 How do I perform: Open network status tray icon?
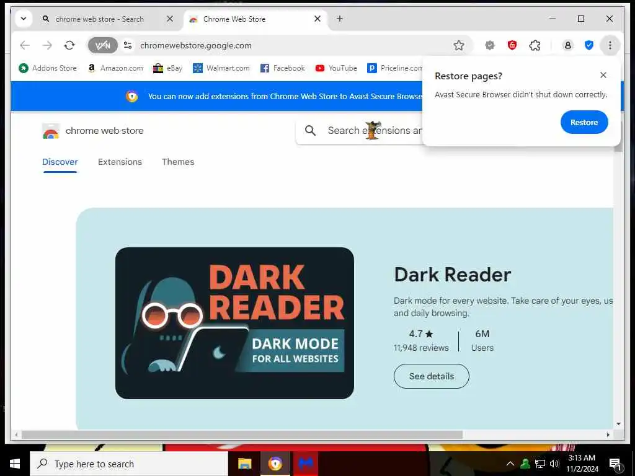tap(540, 464)
